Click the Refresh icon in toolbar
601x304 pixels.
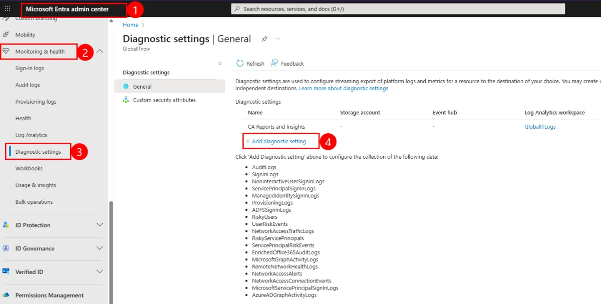[x=240, y=64]
